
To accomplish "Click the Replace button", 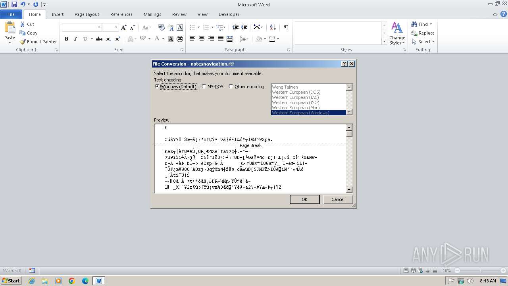I will coord(423,33).
